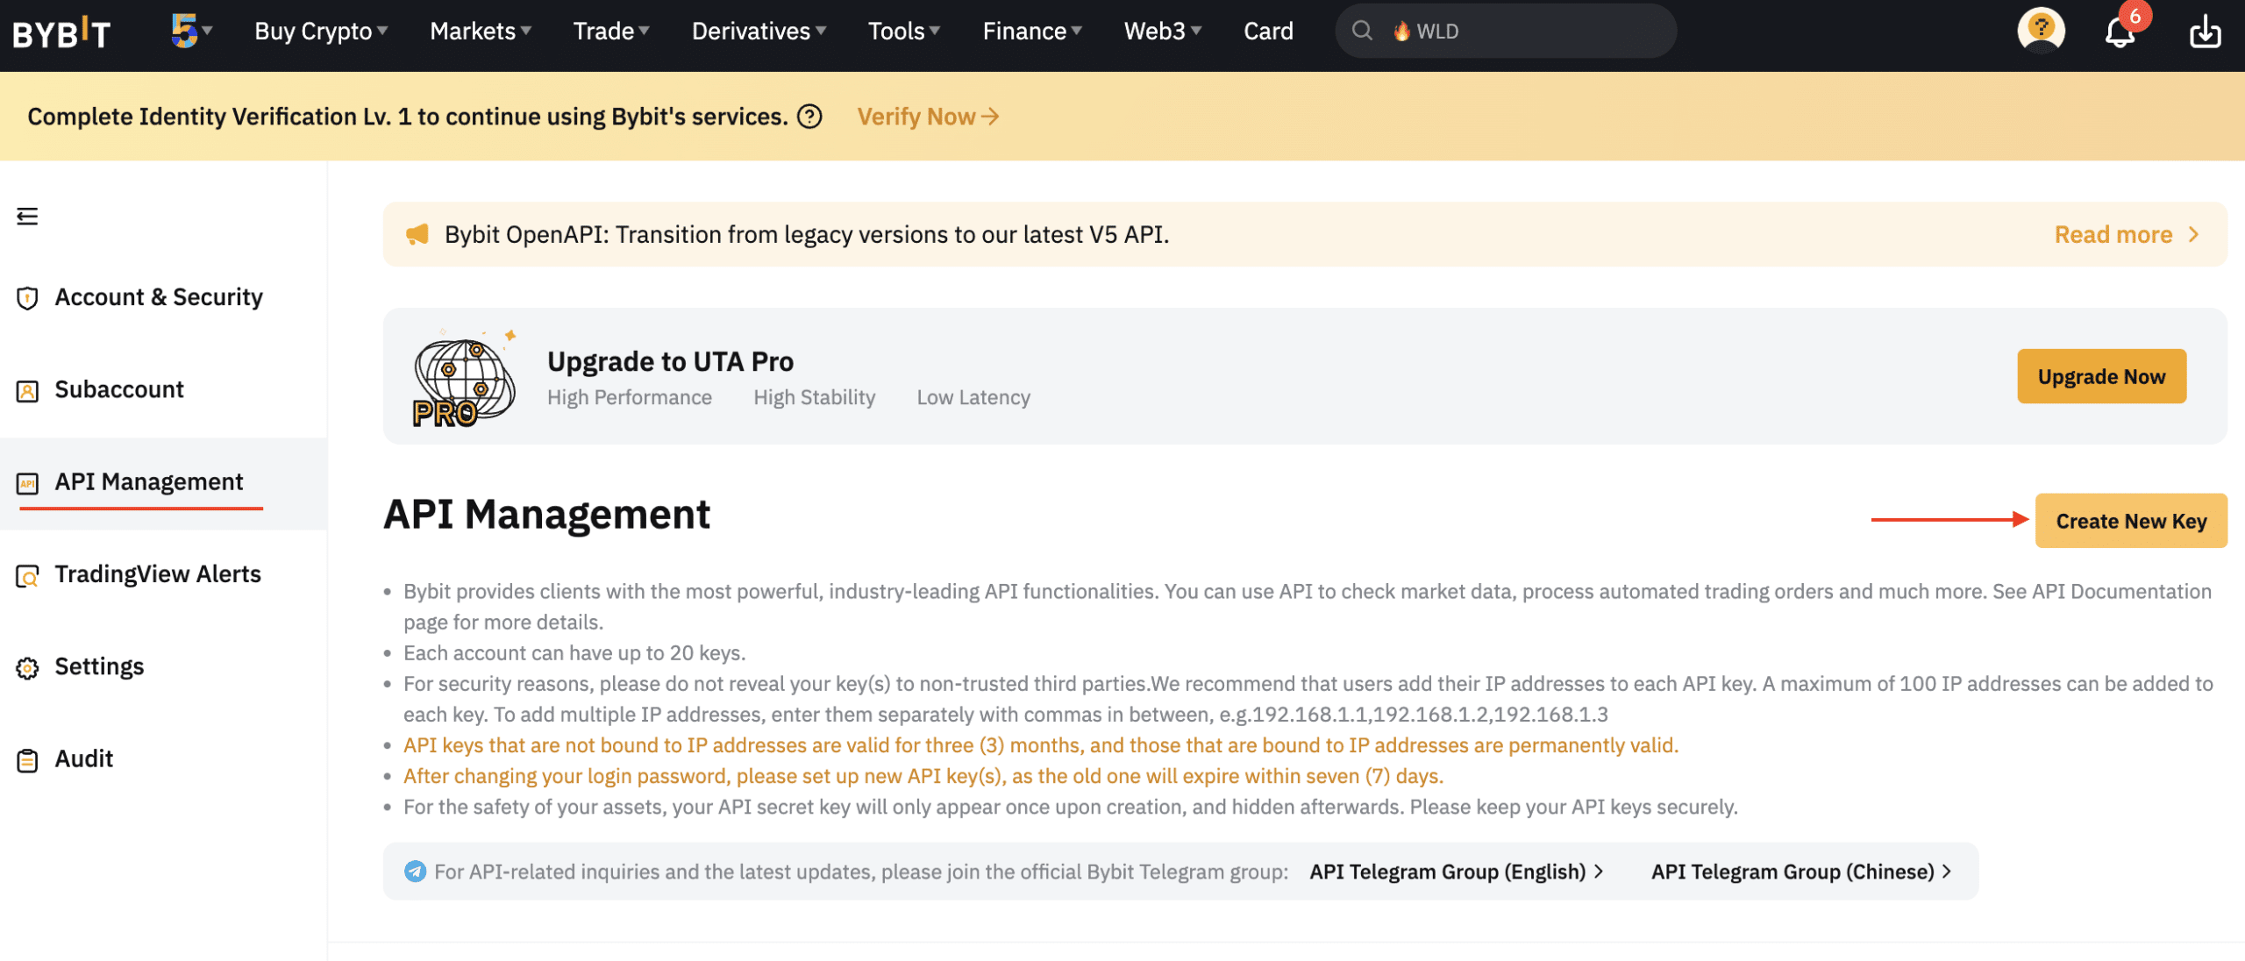
Task: Click the Create New Key button
Action: click(x=2131, y=521)
